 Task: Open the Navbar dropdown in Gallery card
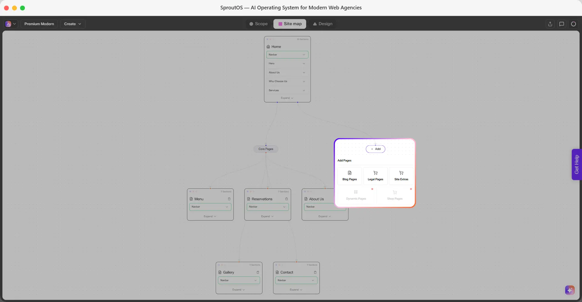pos(239,280)
